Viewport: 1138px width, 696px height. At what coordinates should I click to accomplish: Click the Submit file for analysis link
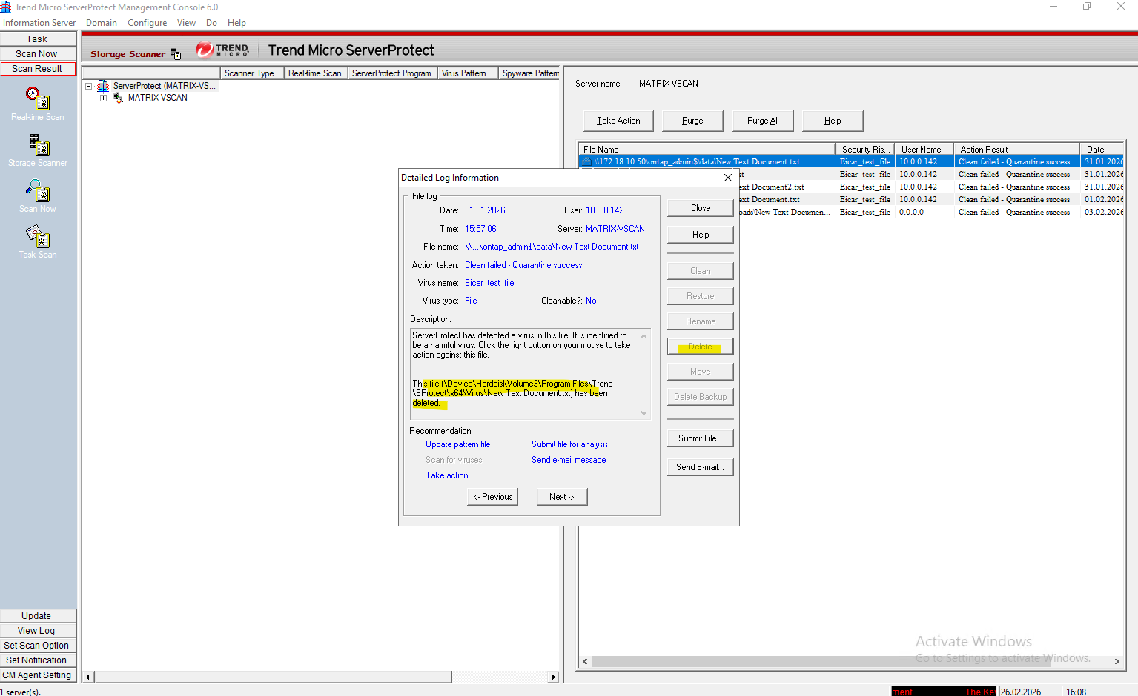(569, 444)
